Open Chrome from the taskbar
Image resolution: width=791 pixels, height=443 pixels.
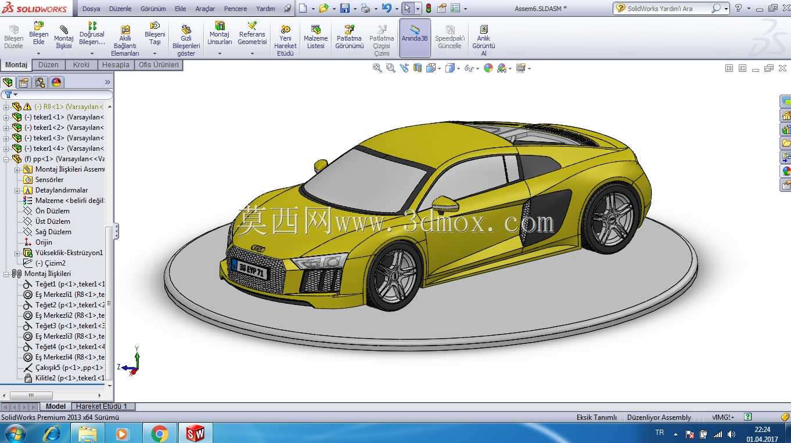(160, 433)
